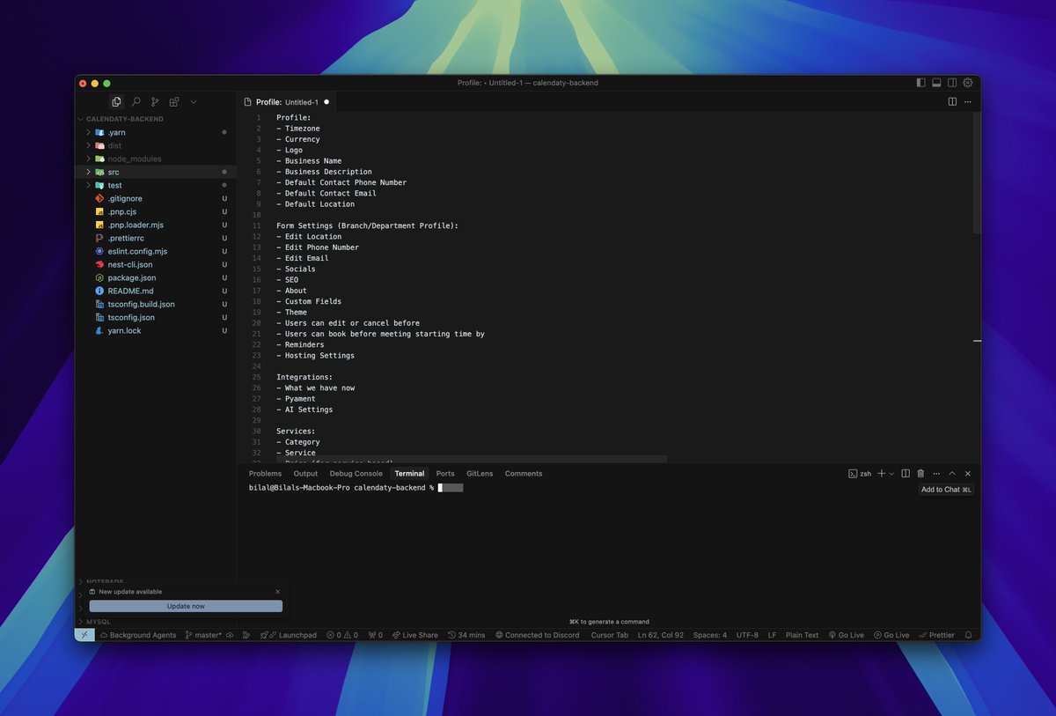Split the editor to the right

click(x=952, y=102)
